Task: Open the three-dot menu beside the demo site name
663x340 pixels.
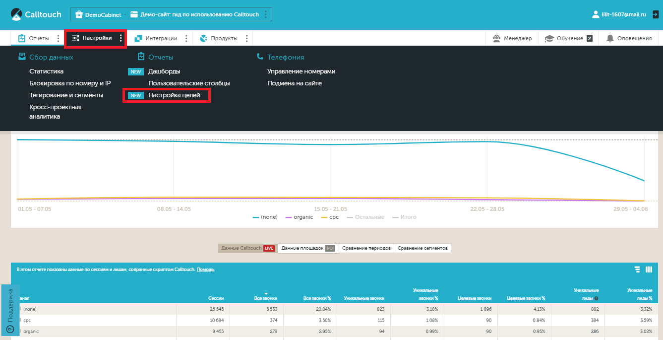Action: click(x=266, y=14)
